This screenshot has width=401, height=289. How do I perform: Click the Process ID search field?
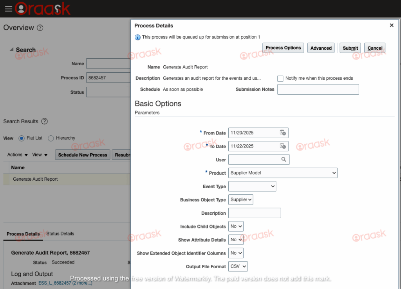click(108, 77)
